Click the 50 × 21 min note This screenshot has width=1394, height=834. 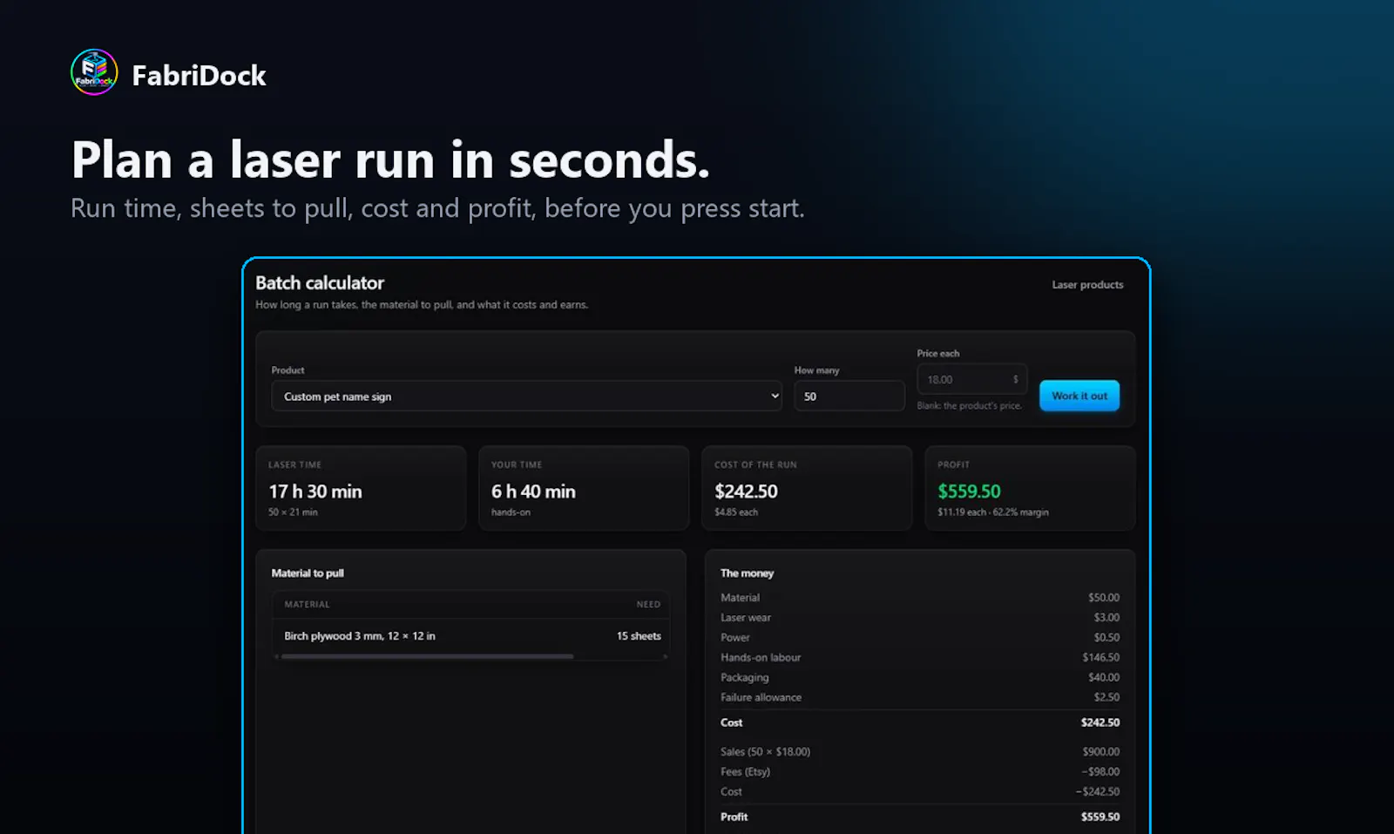[x=293, y=512]
